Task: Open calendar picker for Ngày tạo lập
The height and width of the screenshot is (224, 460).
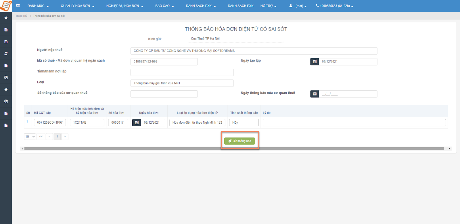Action: pyautogui.click(x=314, y=62)
